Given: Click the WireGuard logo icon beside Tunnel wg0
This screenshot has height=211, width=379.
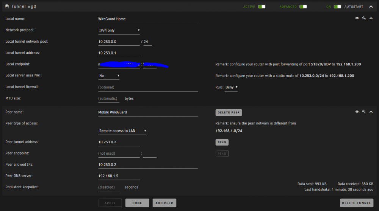Looking at the screenshot, I should [7, 6].
